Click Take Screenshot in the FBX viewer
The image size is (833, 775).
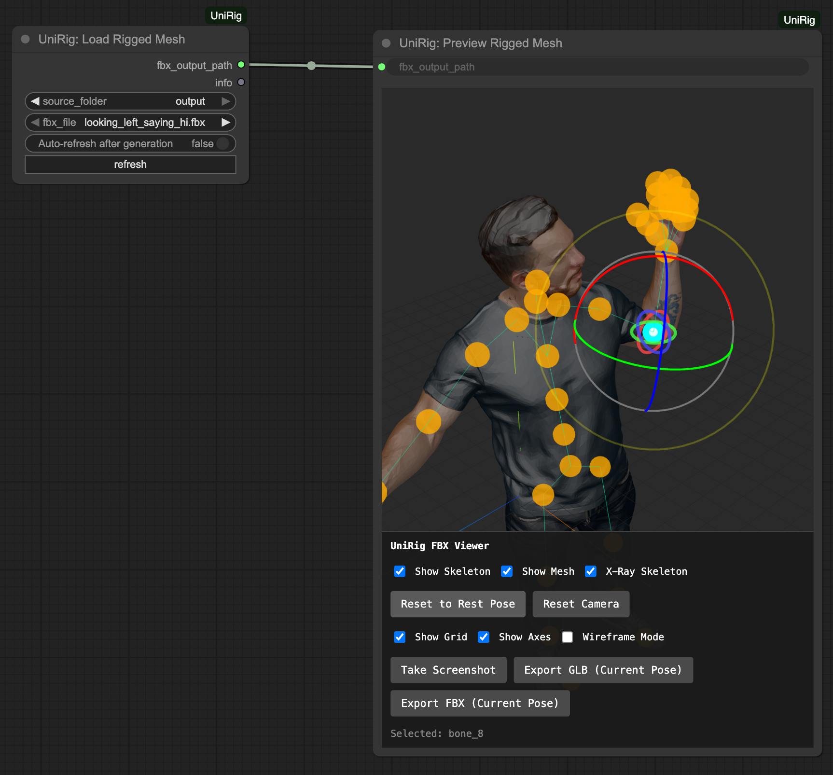pyautogui.click(x=448, y=670)
